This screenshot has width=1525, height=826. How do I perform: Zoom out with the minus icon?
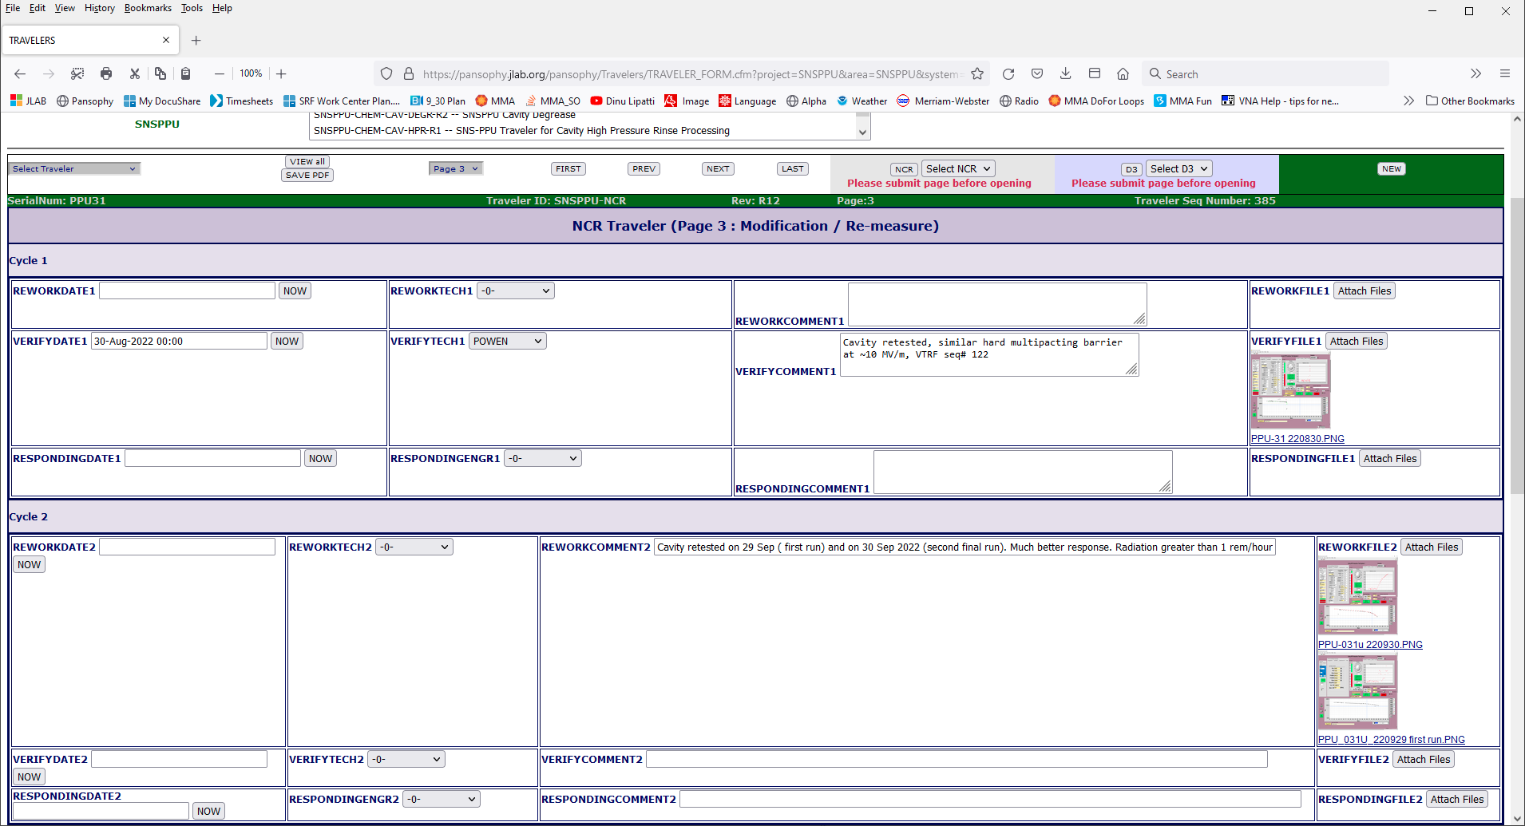click(220, 73)
